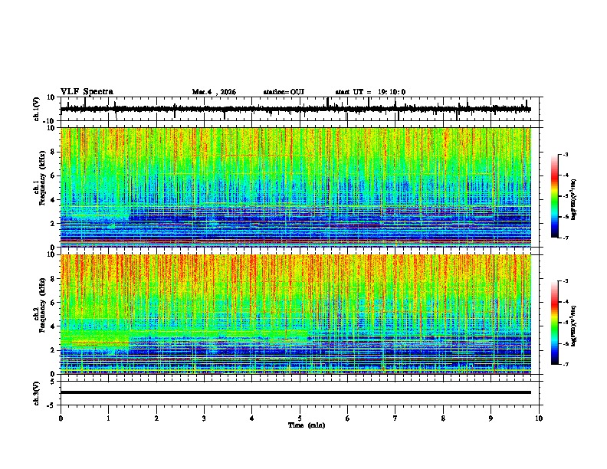Click the "5" tick on ch.3 voltage axis

pyautogui.click(x=53, y=382)
